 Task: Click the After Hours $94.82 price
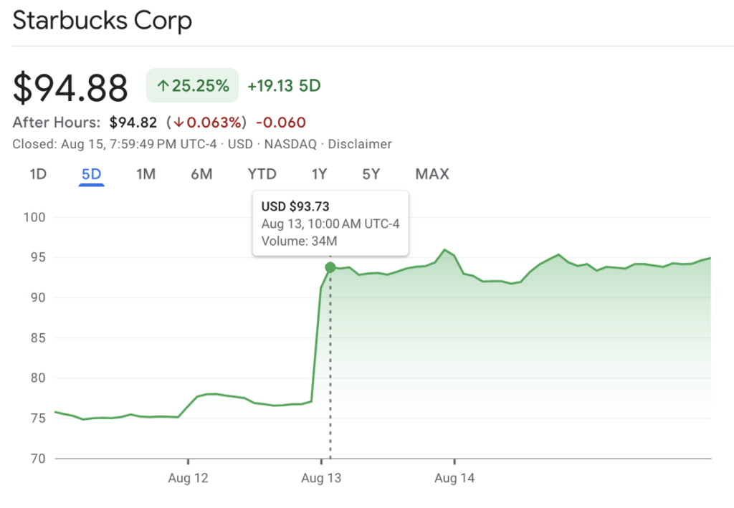coord(133,123)
